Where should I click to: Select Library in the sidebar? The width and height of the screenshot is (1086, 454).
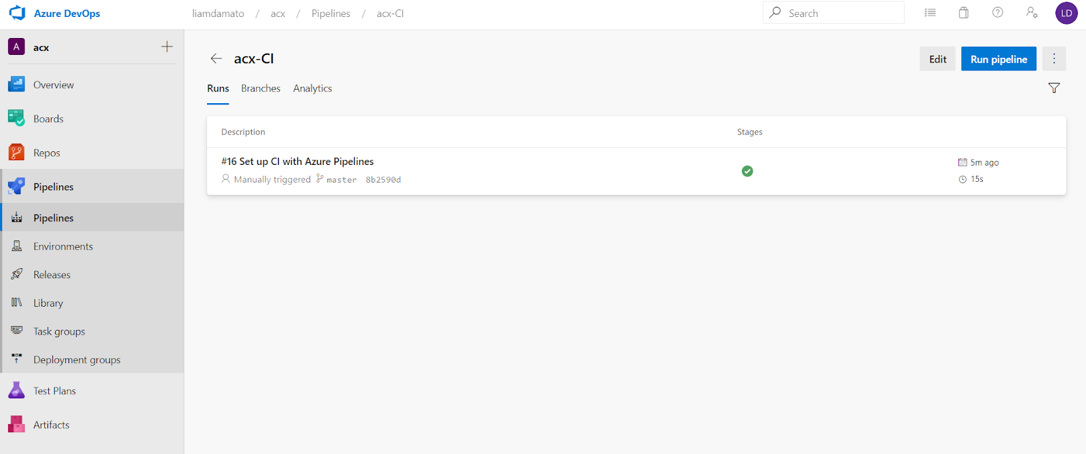pyautogui.click(x=48, y=303)
